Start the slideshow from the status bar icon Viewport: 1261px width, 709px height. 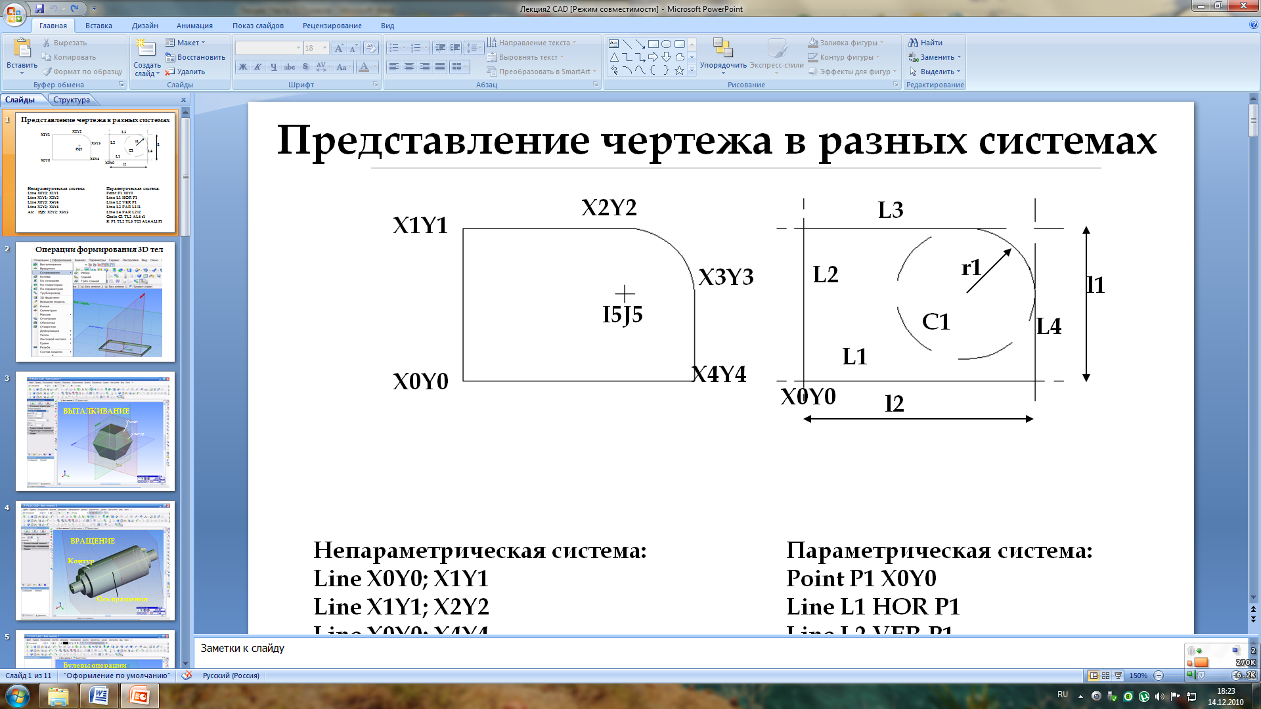tap(1118, 676)
